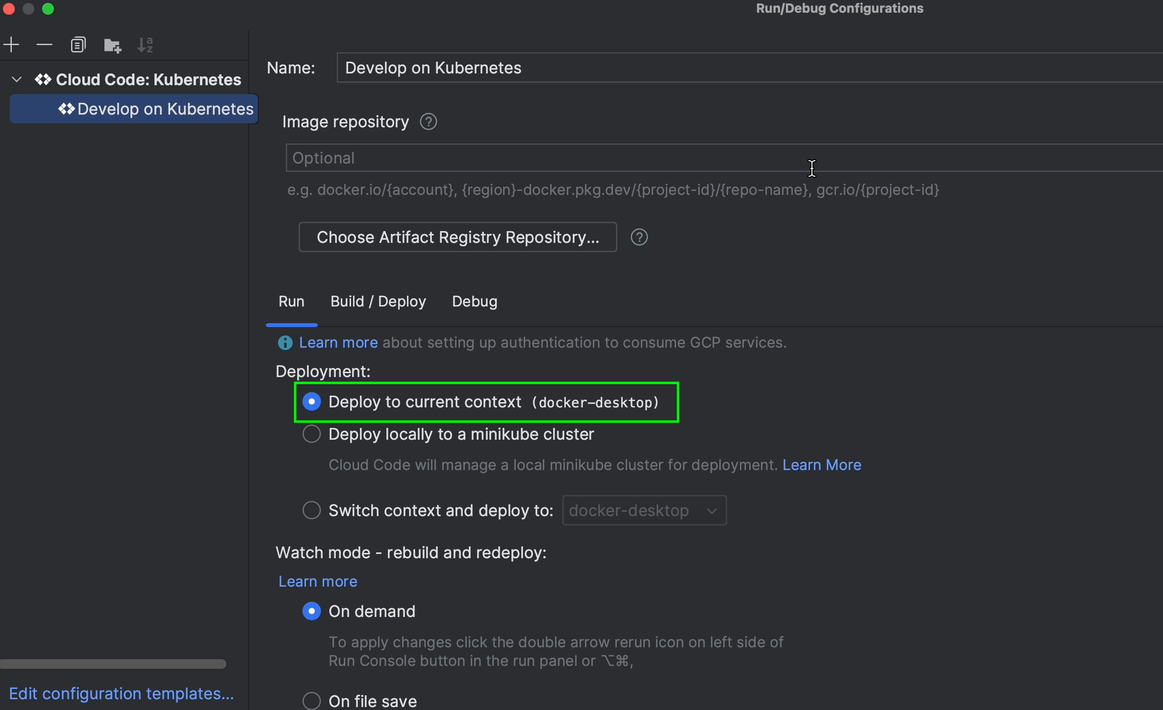Click the Sort Configurations alphabetically icon
Viewport: 1163px width, 710px height.
coord(145,45)
